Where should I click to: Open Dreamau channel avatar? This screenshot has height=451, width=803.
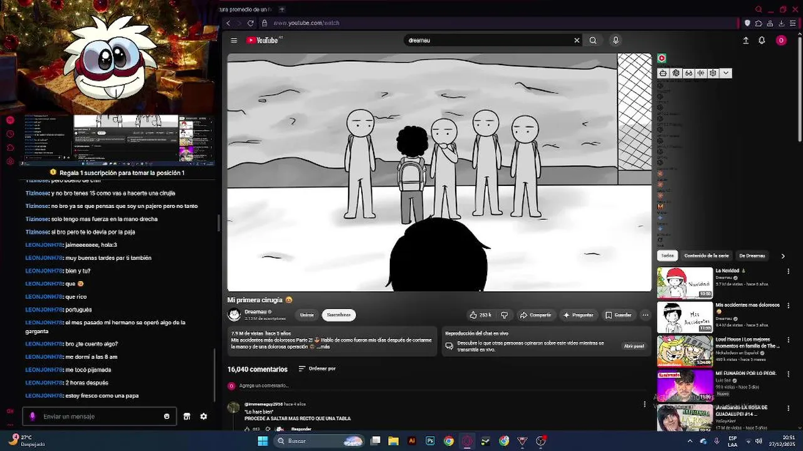click(x=234, y=314)
